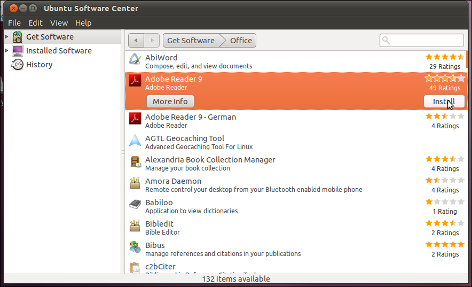Select Get Software in the sidebar
Screen dimensions: 472x287
[x=62, y=37]
